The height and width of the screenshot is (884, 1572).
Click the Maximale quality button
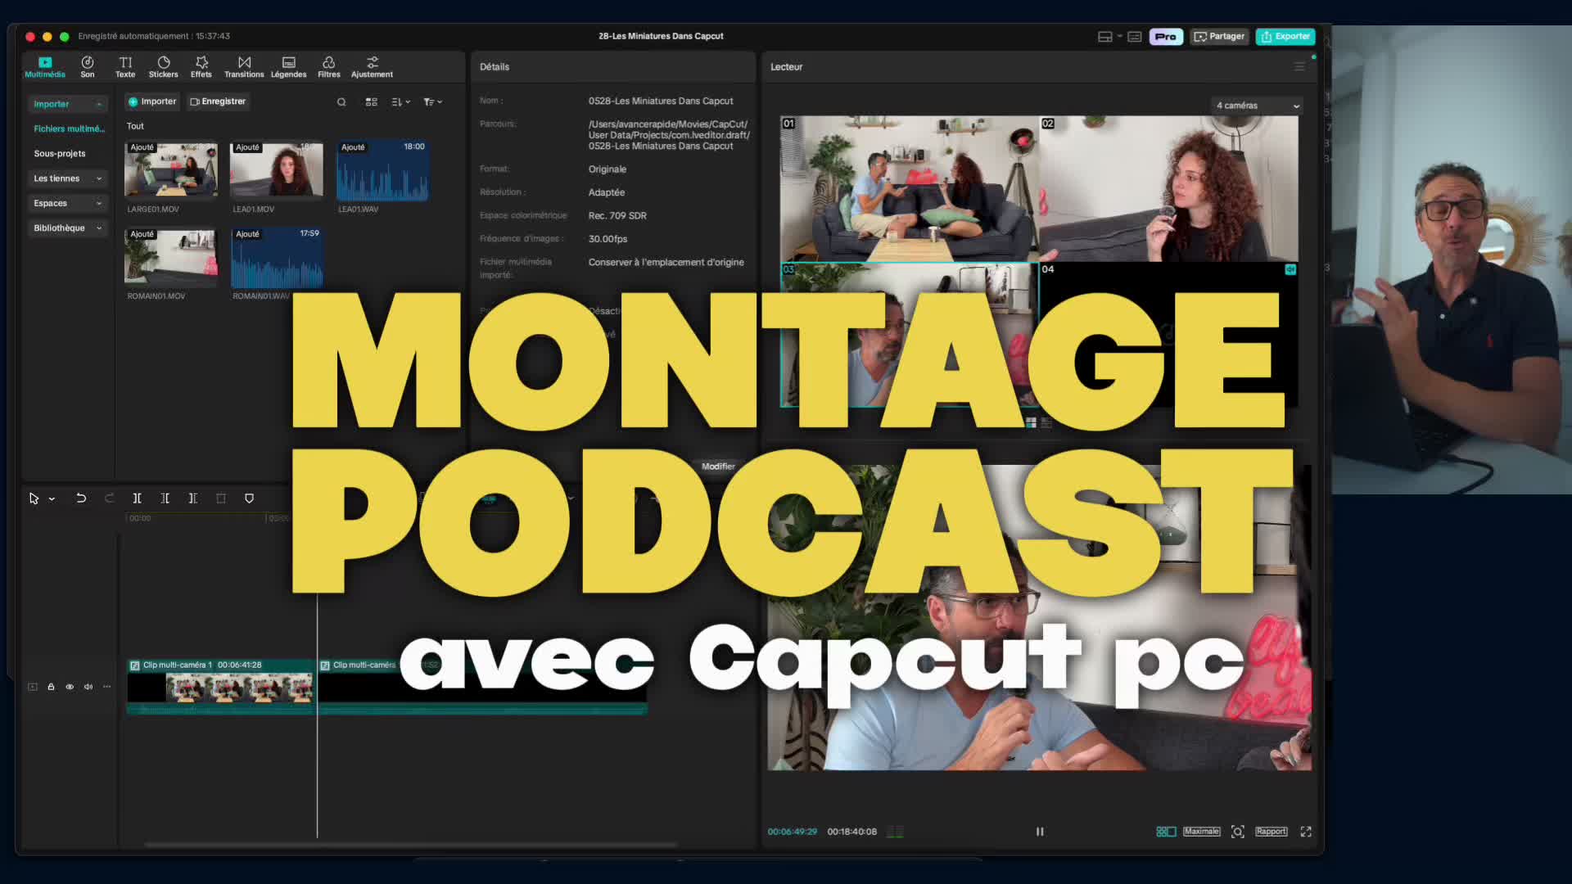1201,832
